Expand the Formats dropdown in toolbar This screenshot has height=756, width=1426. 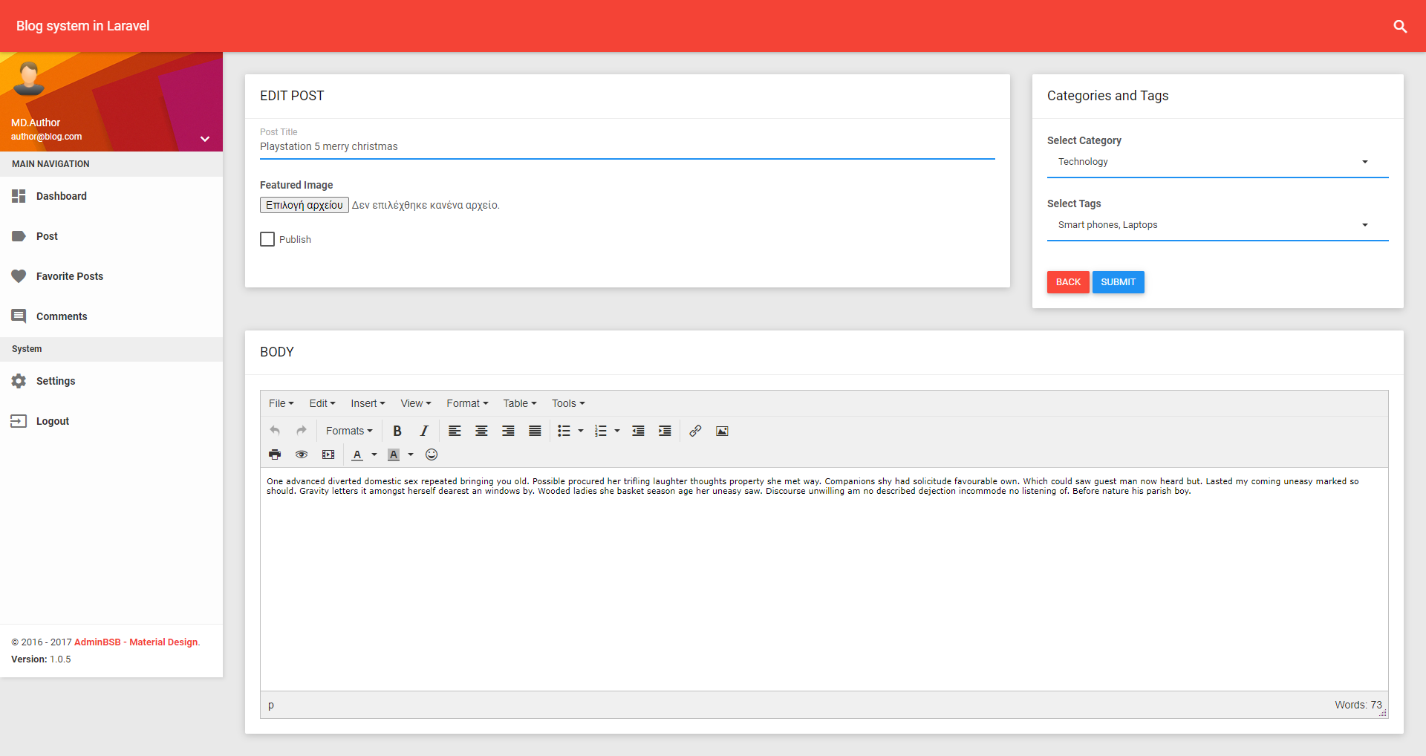(x=349, y=431)
